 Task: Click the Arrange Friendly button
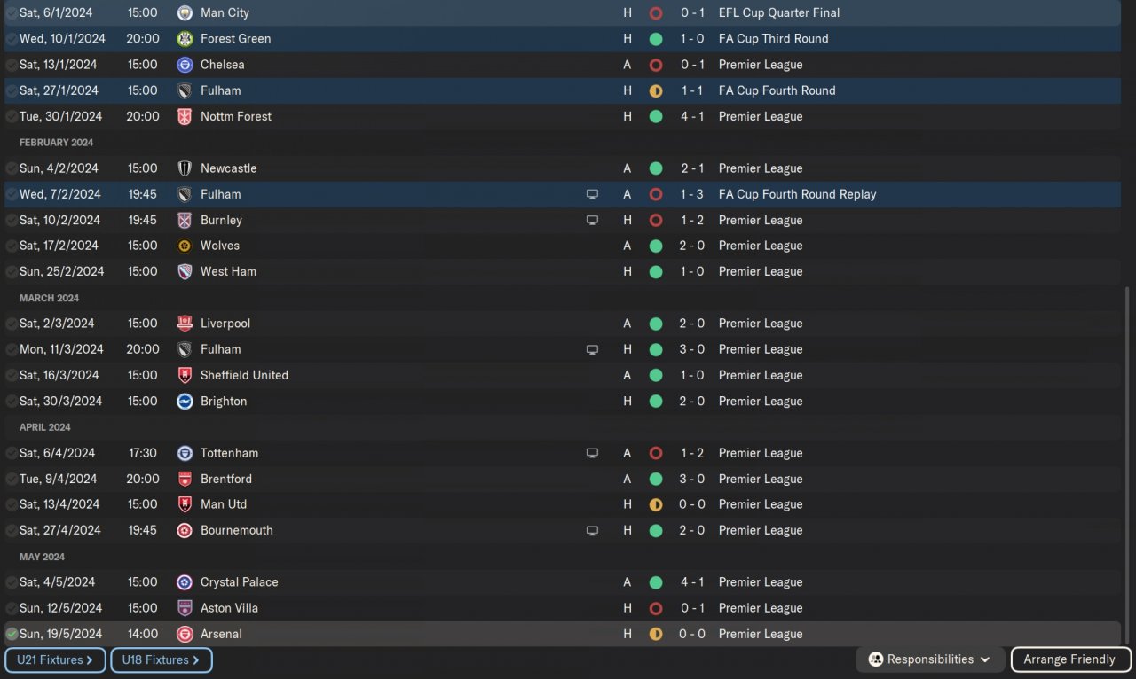[1069, 659]
